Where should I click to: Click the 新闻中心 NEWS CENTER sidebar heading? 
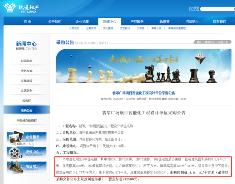tap(26, 46)
